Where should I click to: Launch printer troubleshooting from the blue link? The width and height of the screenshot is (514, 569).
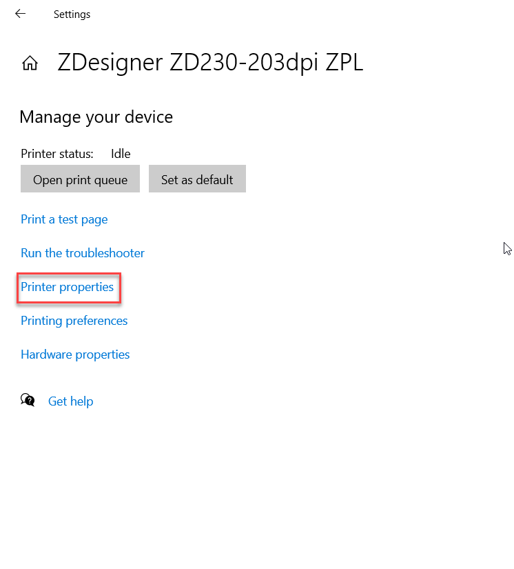[x=83, y=253]
